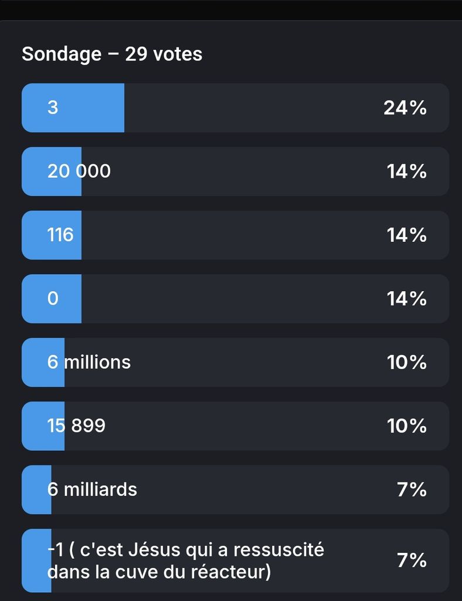462x601 pixels.
Task: Choose "15 899" in the poll
Action: coord(76,426)
